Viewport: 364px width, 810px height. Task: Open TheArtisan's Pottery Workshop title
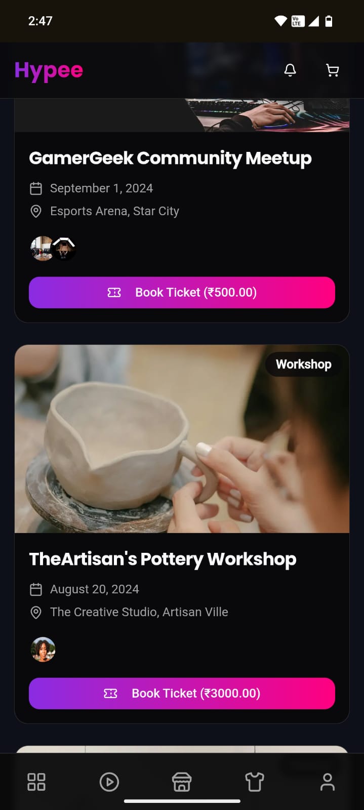tap(163, 559)
